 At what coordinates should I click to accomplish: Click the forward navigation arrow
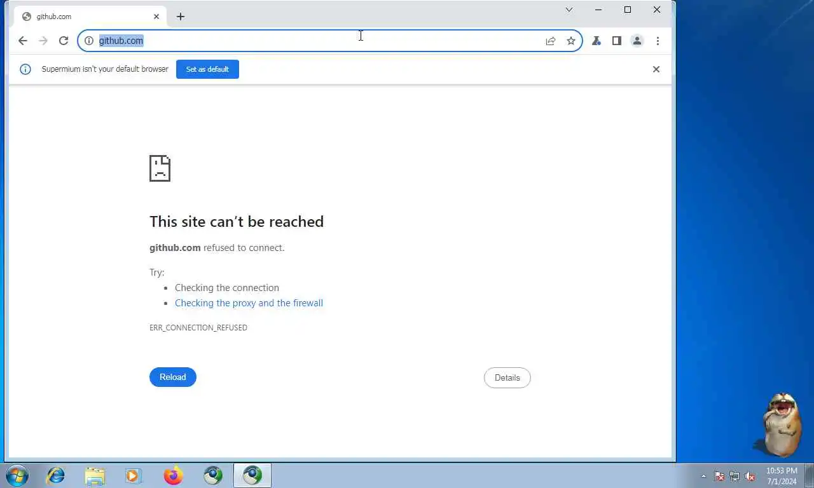(43, 41)
